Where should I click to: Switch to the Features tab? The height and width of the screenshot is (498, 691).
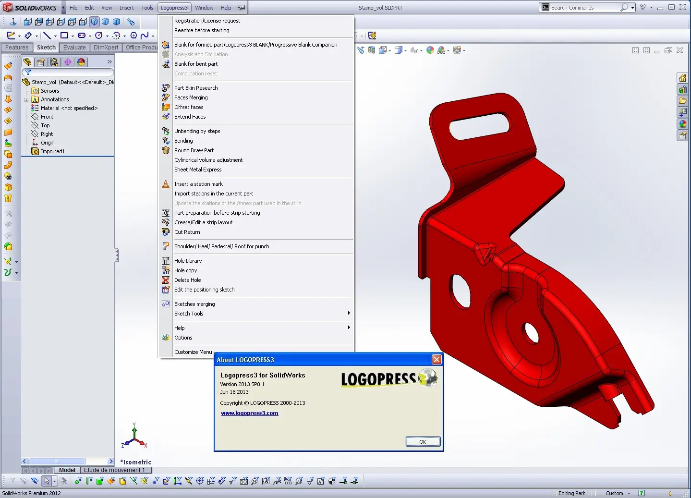(17, 48)
